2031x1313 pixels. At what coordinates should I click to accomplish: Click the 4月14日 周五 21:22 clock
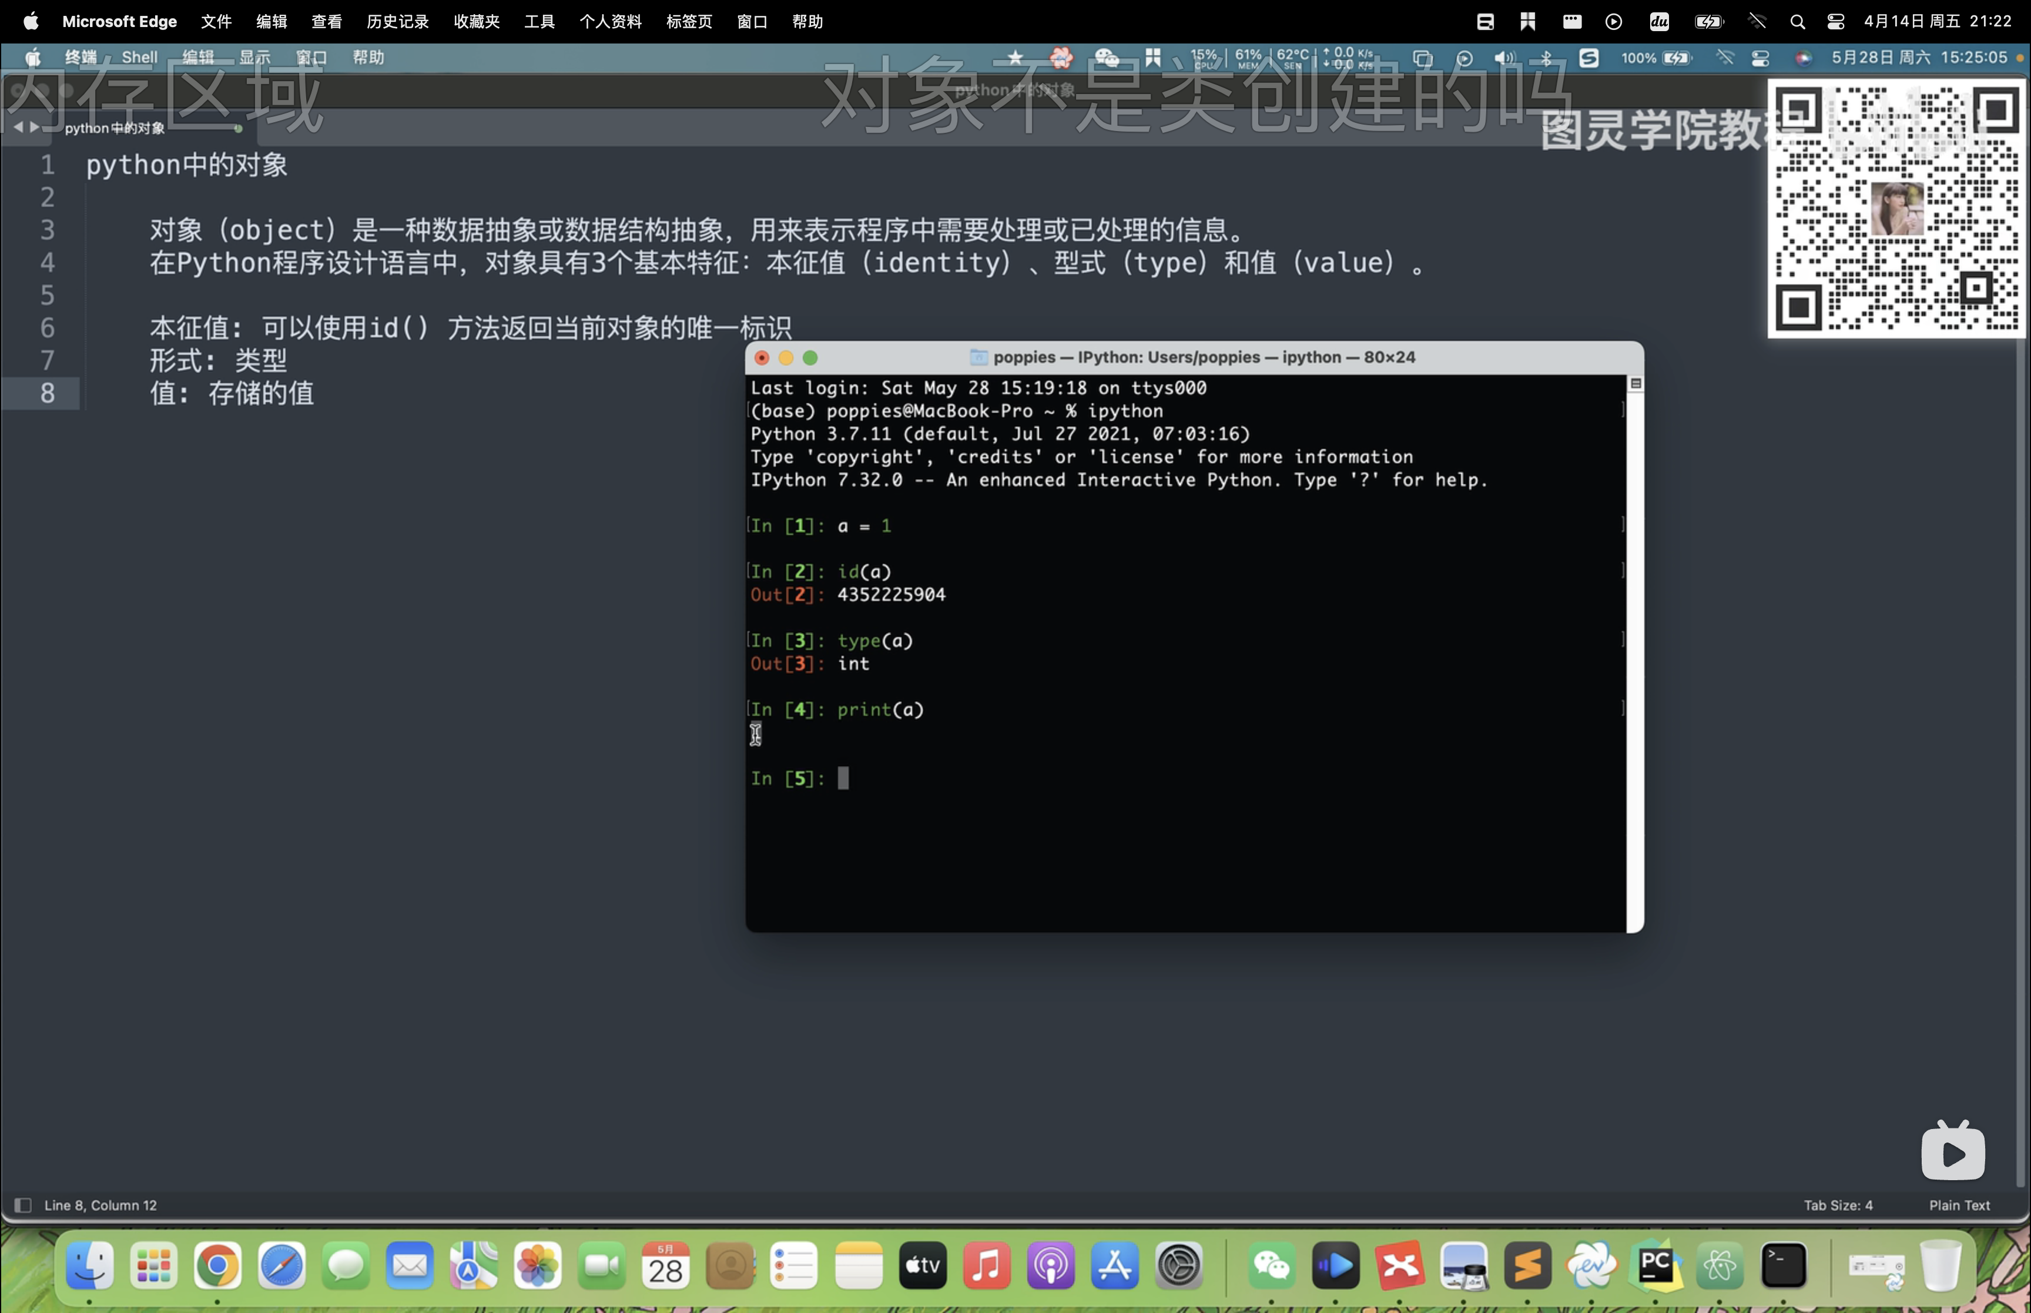coord(1937,21)
